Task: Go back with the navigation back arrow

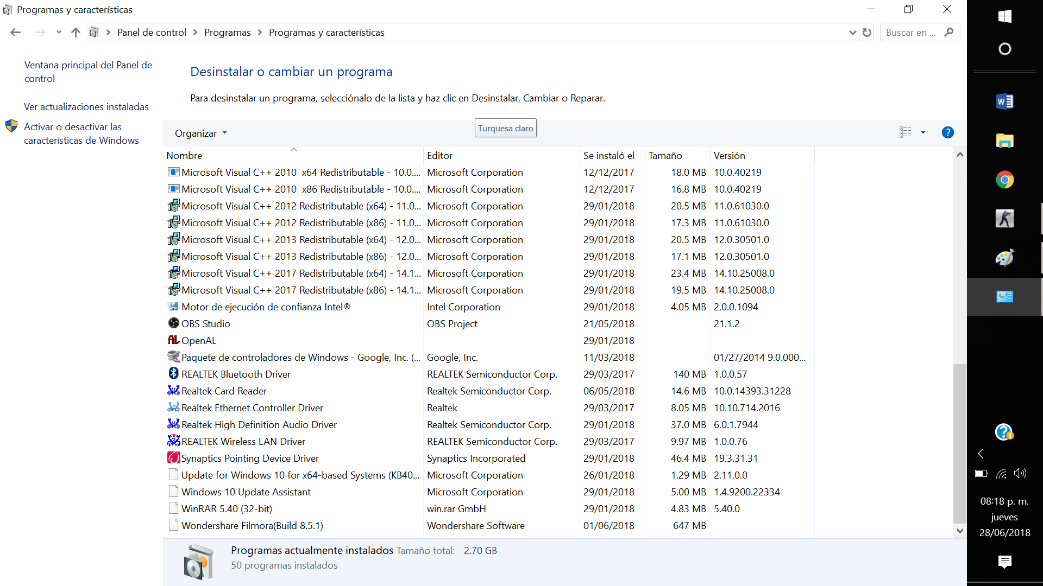Action: [15, 33]
